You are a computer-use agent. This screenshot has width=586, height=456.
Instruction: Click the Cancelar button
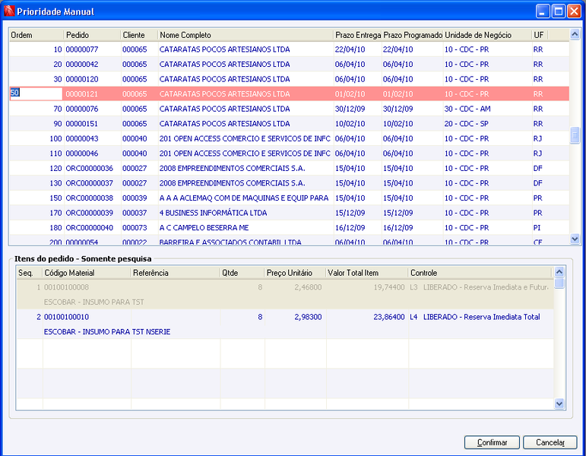click(x=550, y=442)
